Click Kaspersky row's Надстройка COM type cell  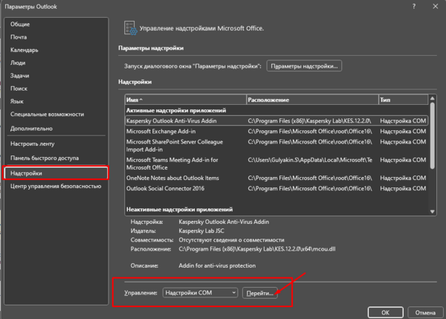pos(403,120)
